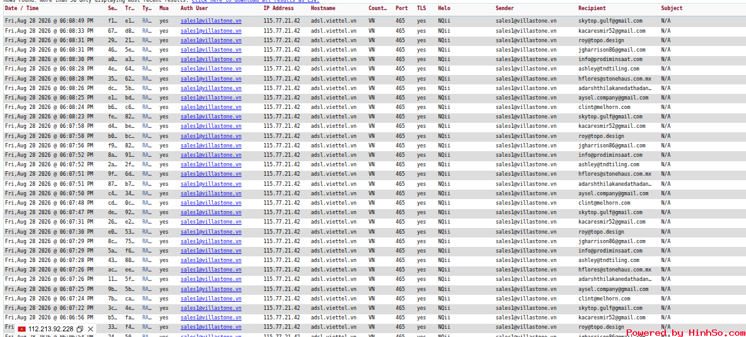Open the download all results as CSV link
The image size is (746, 337).
coord(256,1)
